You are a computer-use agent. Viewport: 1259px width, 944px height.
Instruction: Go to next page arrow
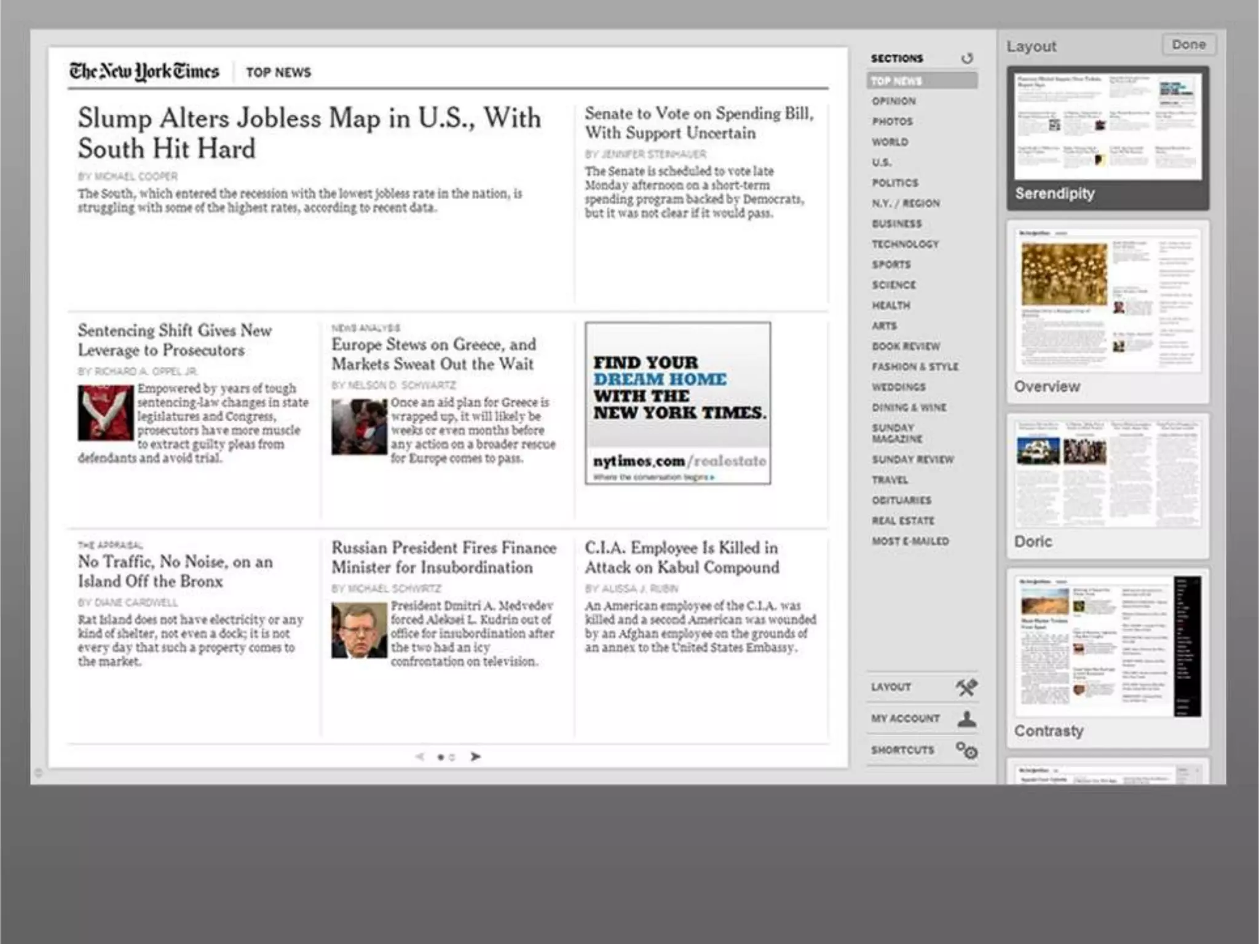(475, 757)
